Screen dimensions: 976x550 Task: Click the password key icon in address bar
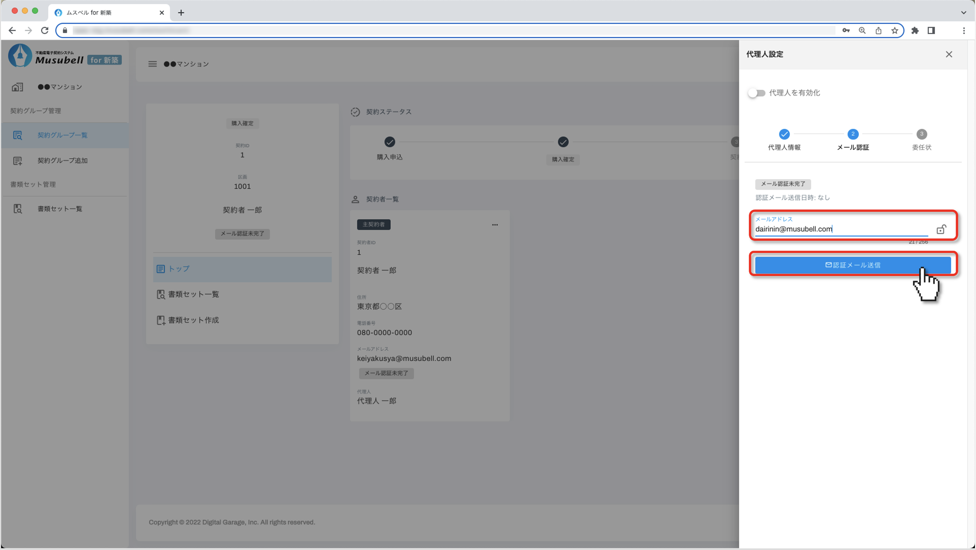[x=846, y=31]
